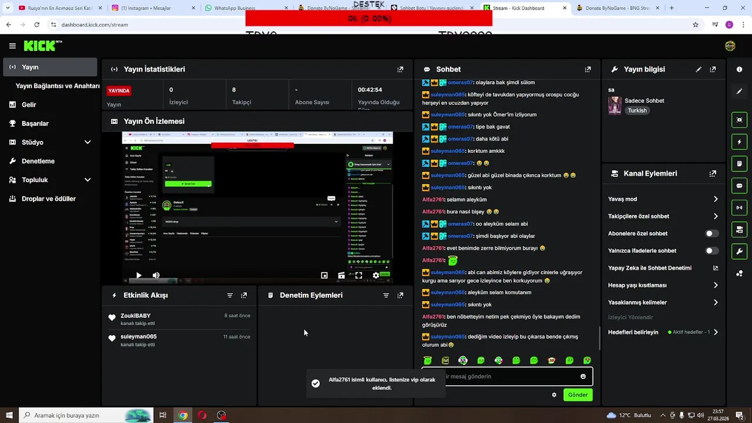752x423 pixels.
Task: Expand the Stüdyo sidebar section
Action: tap(88, 142)
